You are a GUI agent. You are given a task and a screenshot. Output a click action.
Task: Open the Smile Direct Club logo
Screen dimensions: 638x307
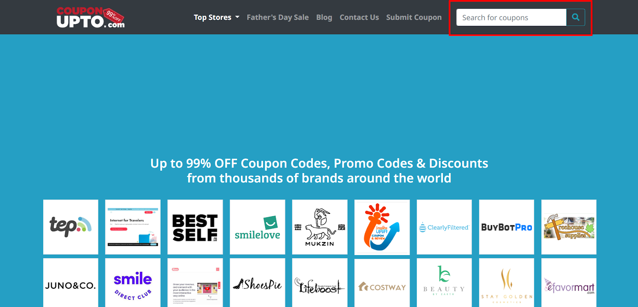[133, 283]
